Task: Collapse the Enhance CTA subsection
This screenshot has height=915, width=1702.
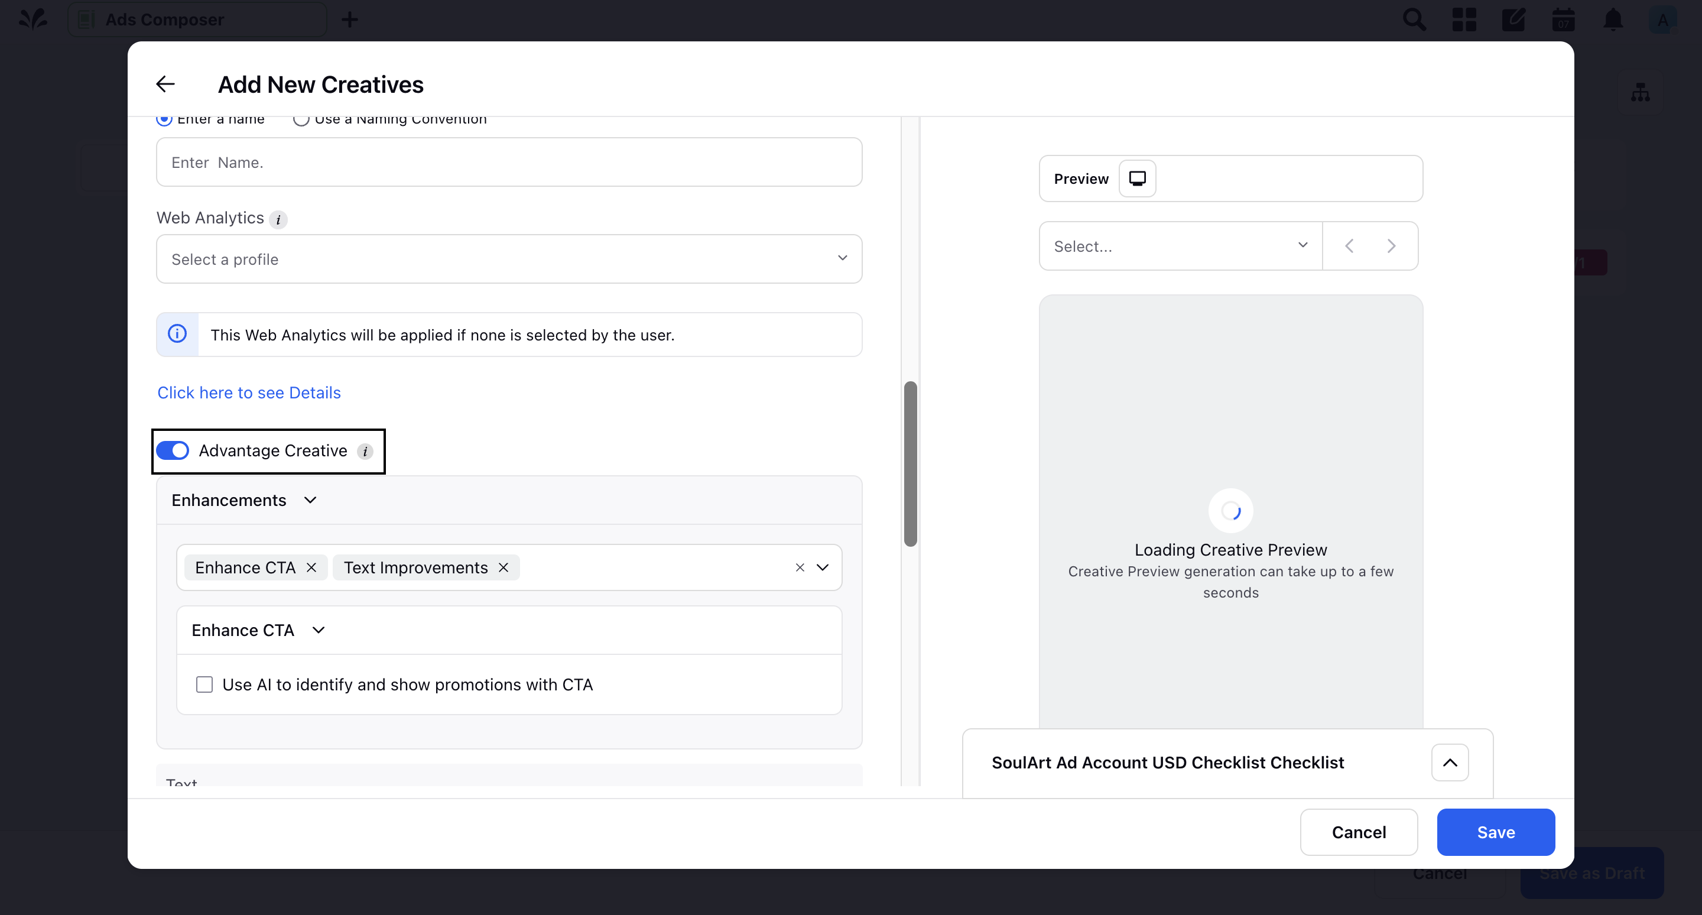Action: pos(319,630)
